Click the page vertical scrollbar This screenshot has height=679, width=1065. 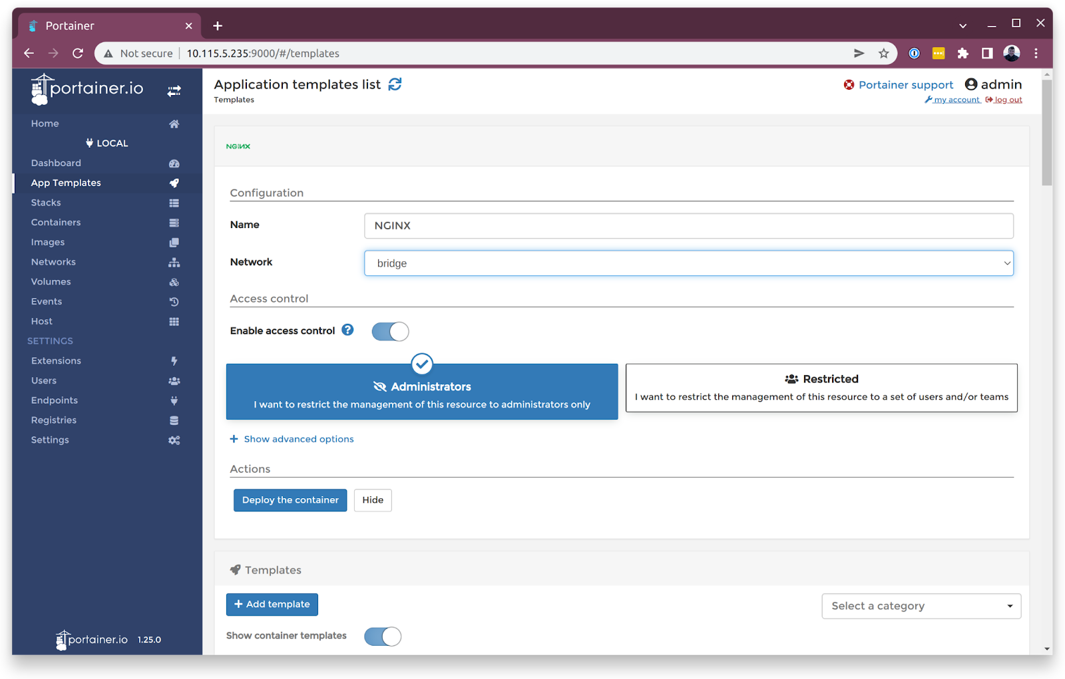coord(1047,133)
